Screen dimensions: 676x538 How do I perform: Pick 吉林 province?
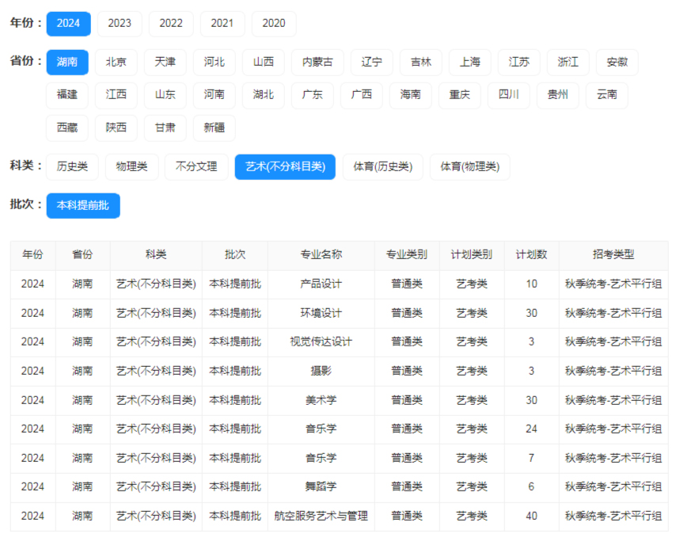pyautogui.click(x=421, y=62)
